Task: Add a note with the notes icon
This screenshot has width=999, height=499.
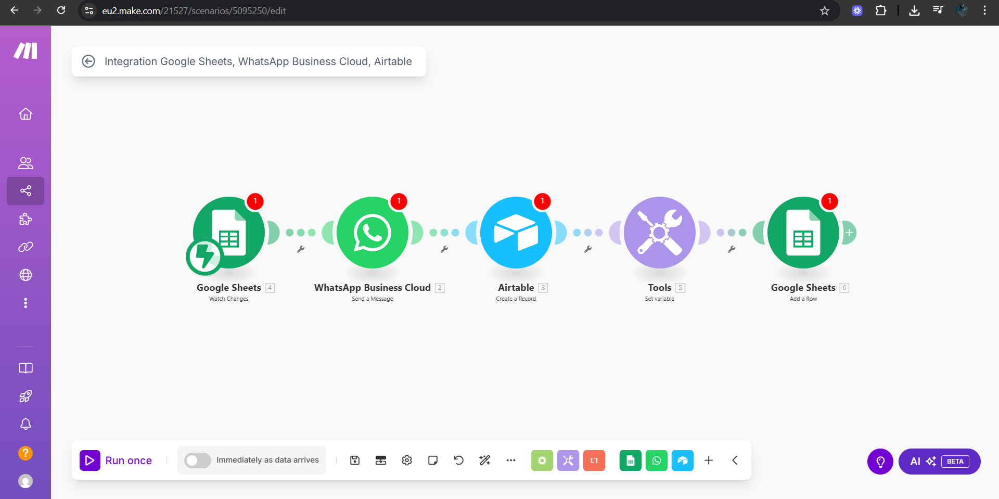Action: point(433,460)
